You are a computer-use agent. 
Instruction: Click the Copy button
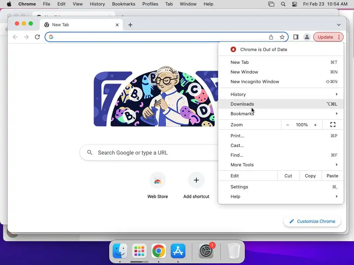pyautogui.click(x=310, y=176)
